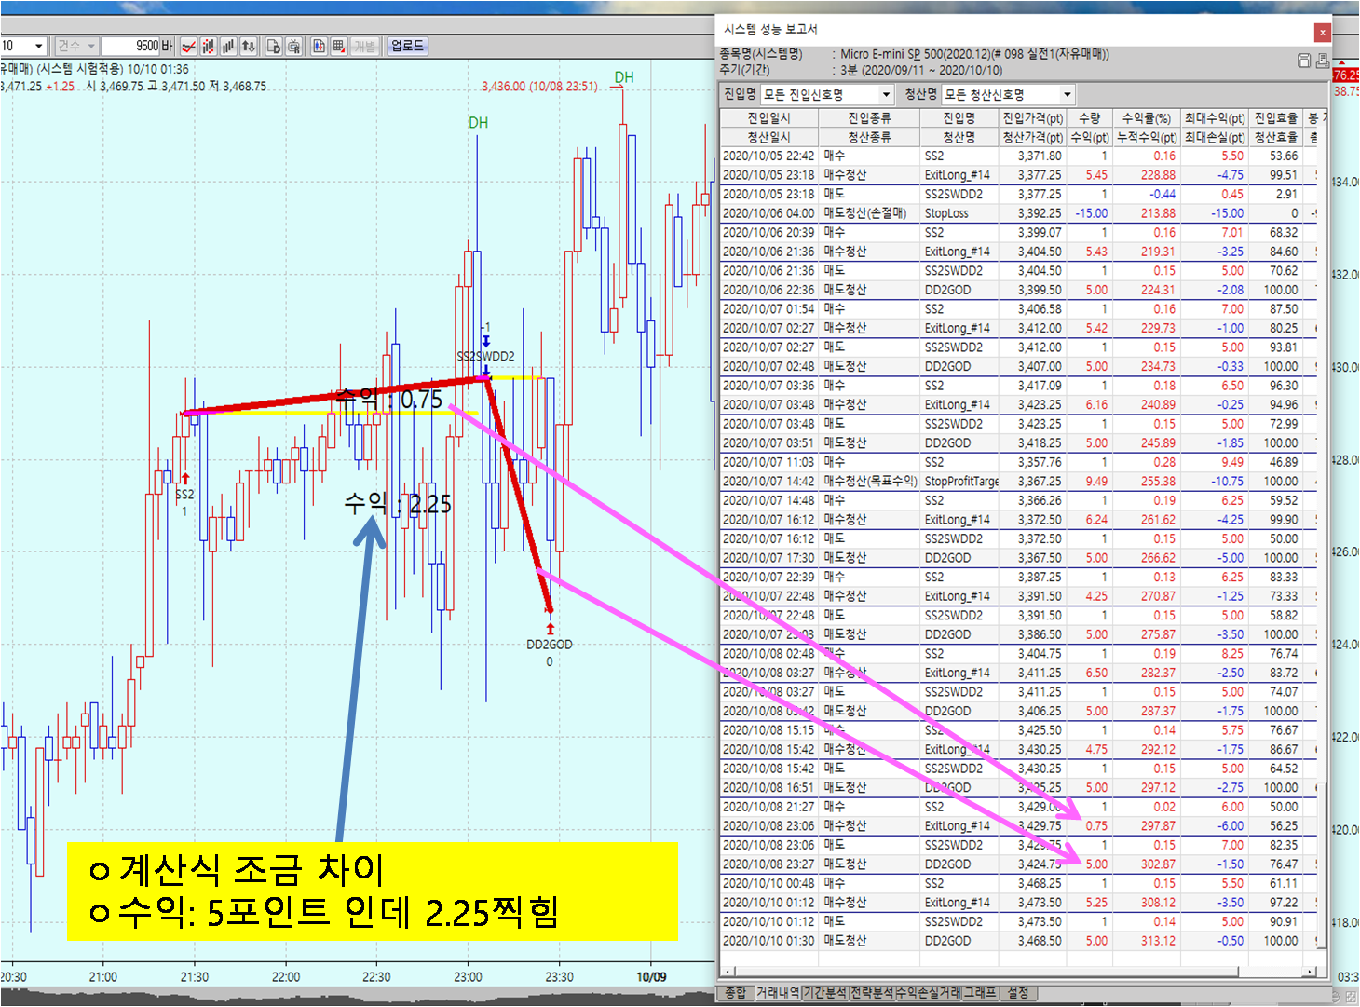The height and width of the screenshot is (1007, 1360).
Task: Click the 9500 bar count input field
Action: 130,46
